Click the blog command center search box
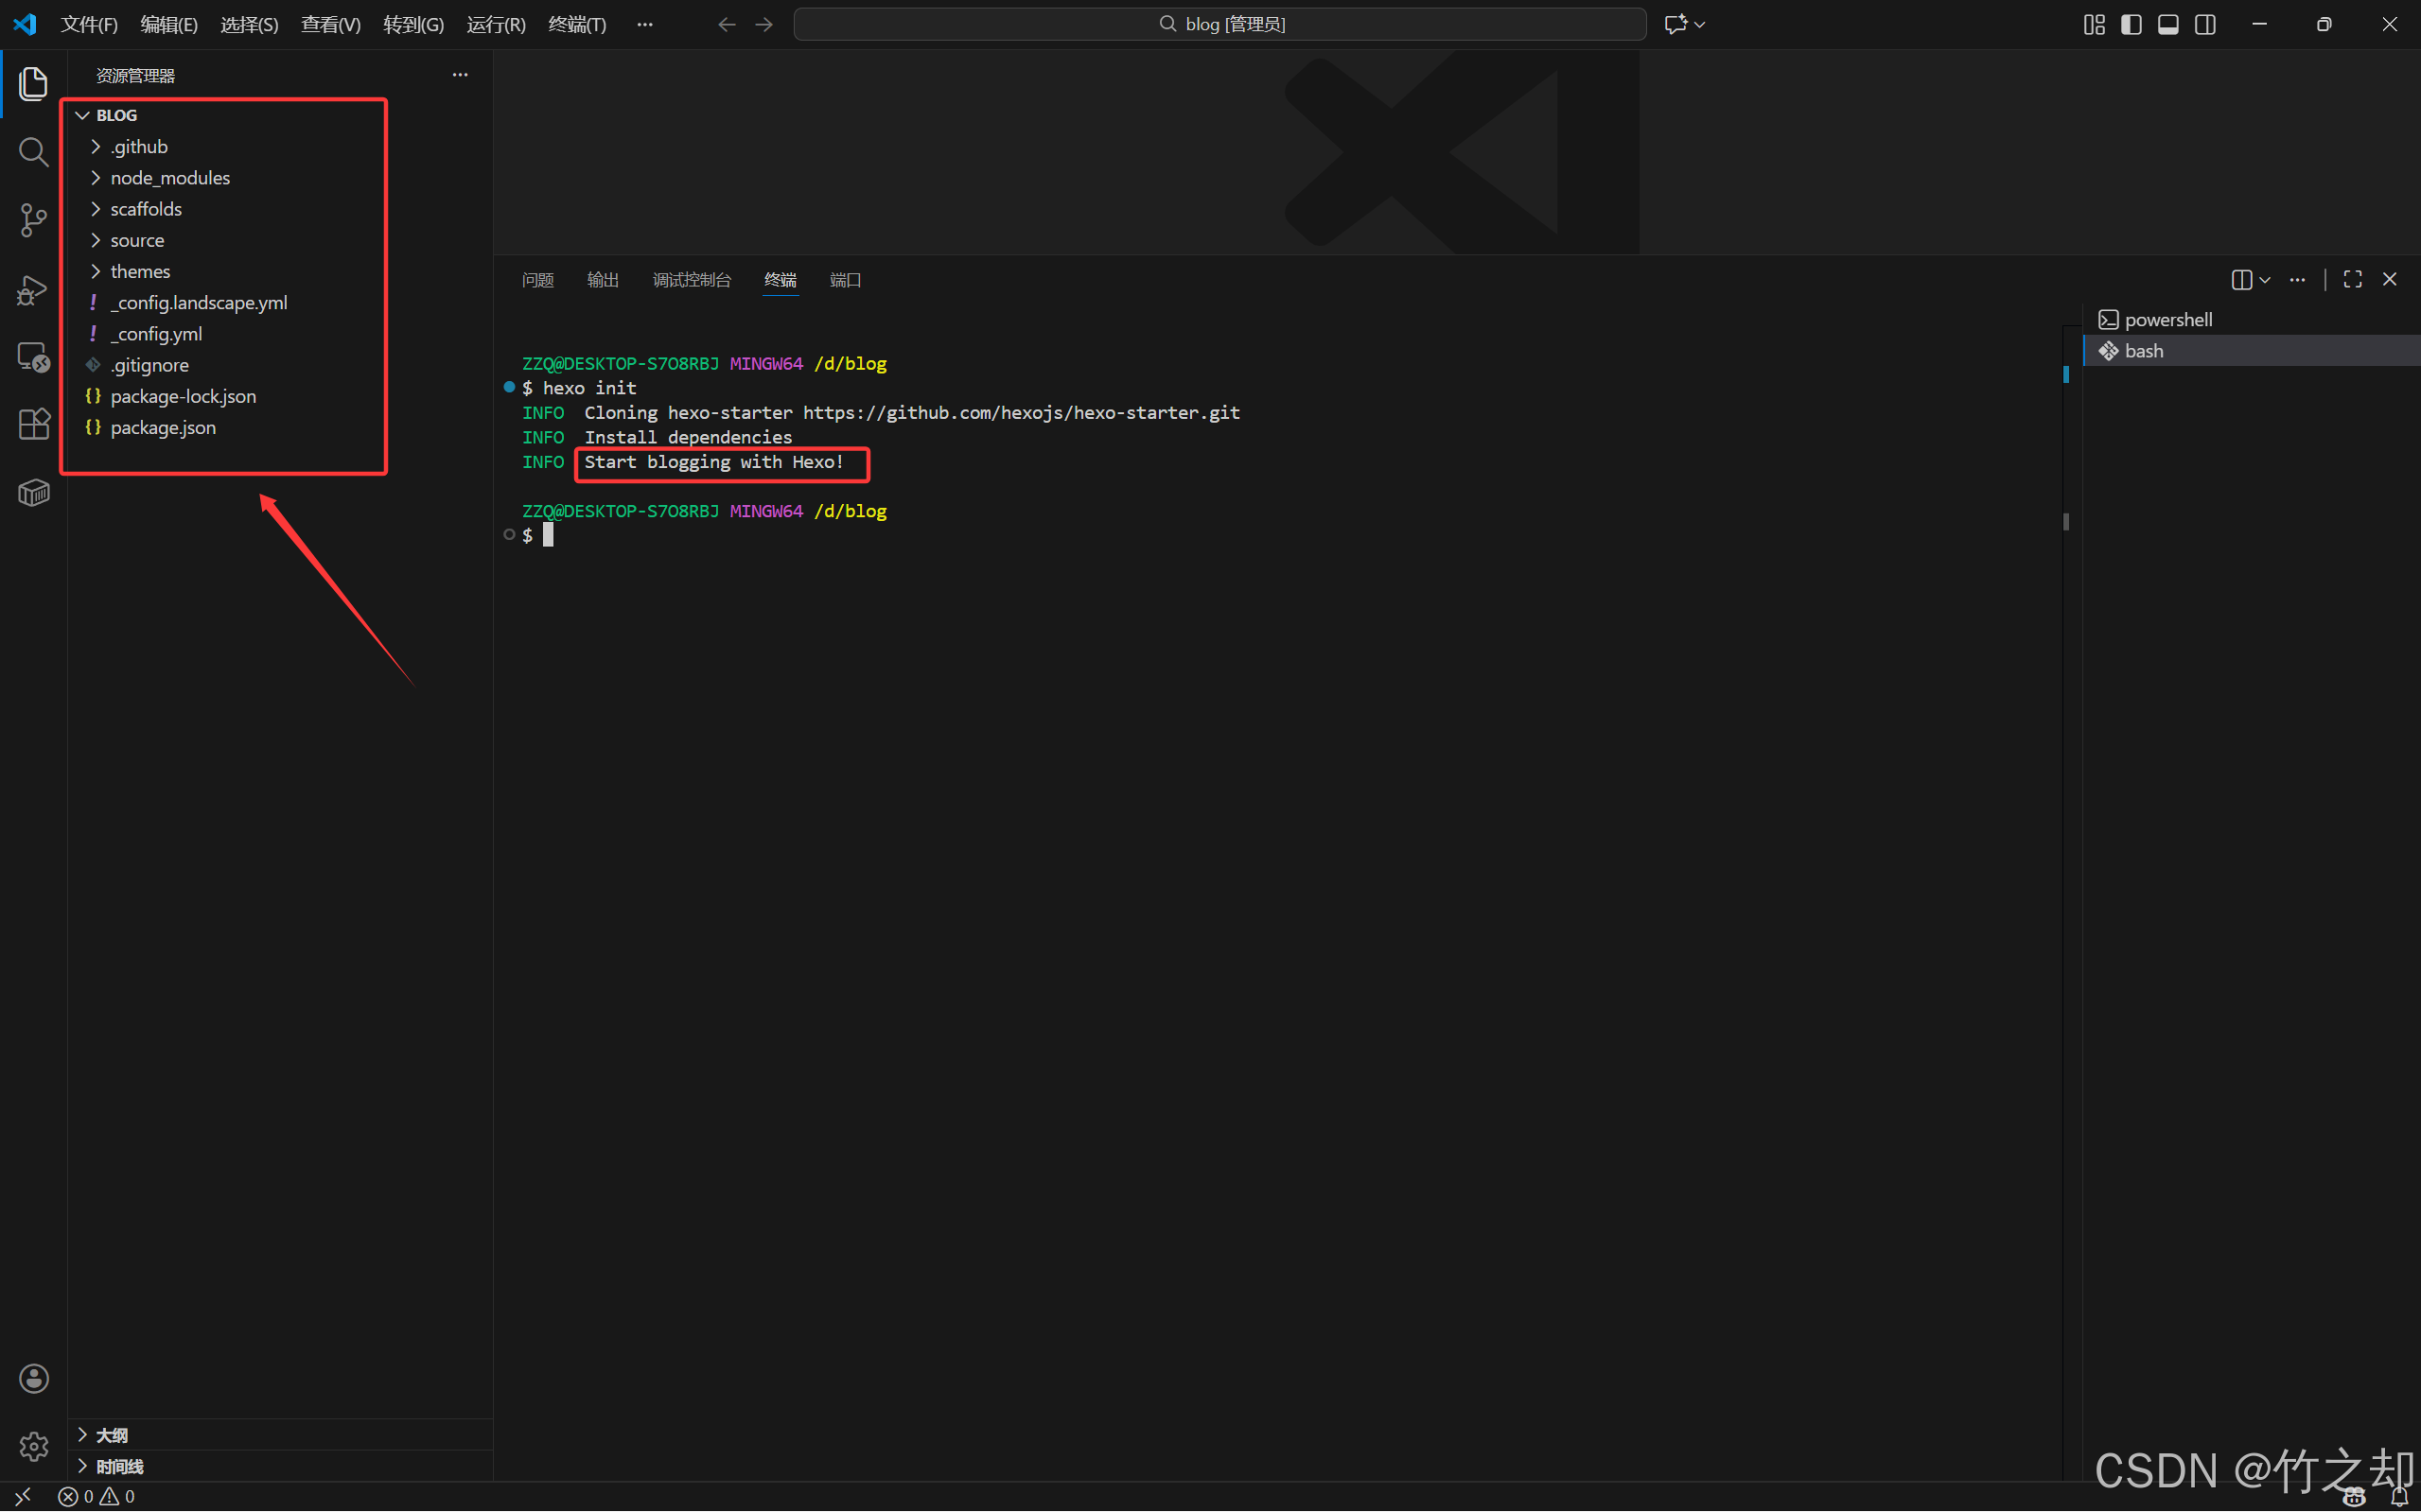The height and width of the screenshot is (1512, 2421). 1219,24
